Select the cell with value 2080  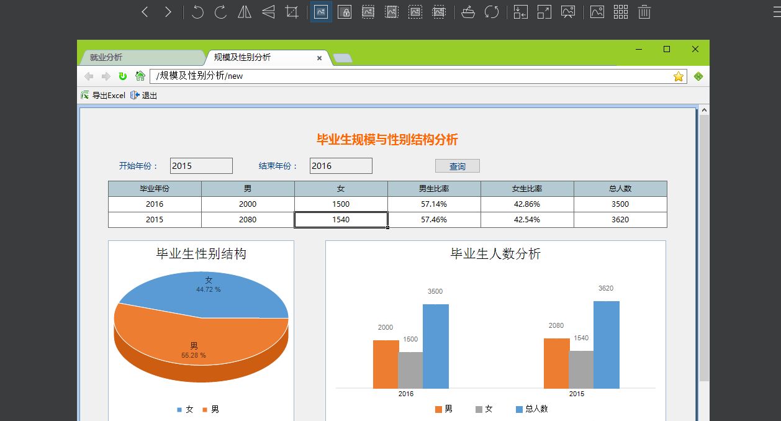[x=248, y=220]
